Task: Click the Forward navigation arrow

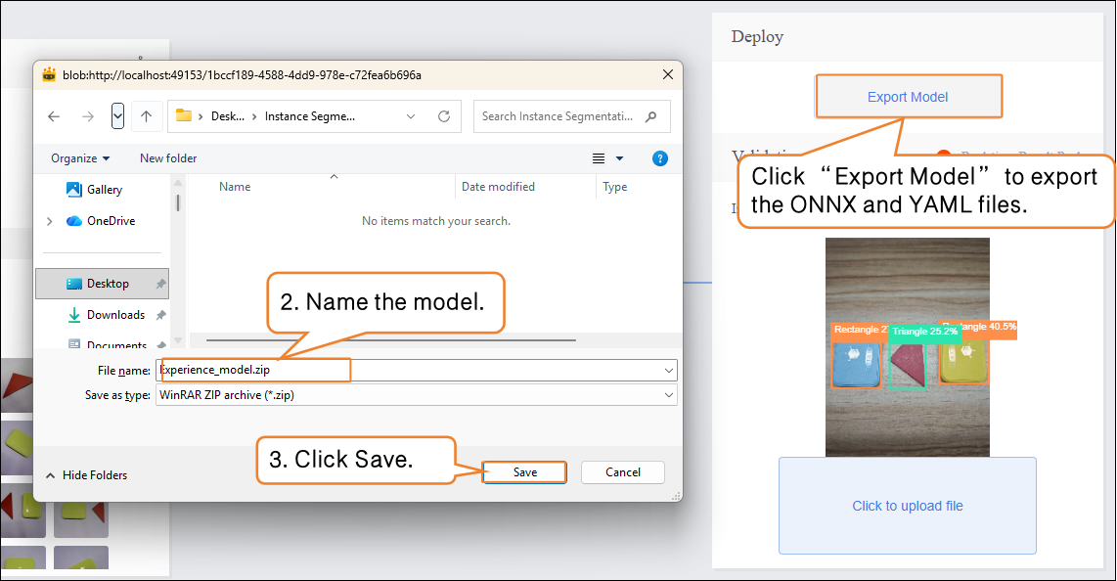Action: click(x=88, y=116)
